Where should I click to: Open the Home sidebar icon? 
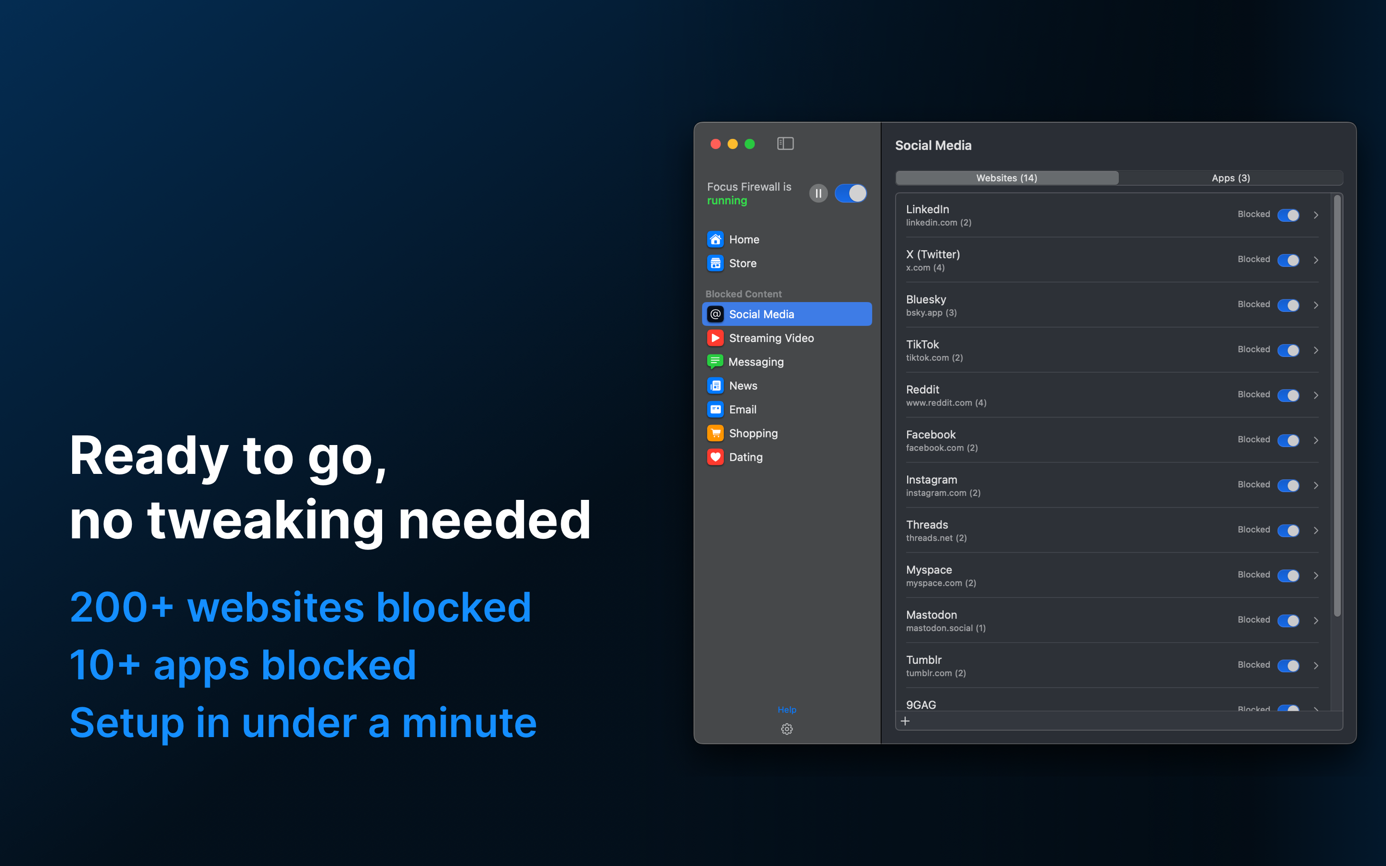click(x=715, y=240)
